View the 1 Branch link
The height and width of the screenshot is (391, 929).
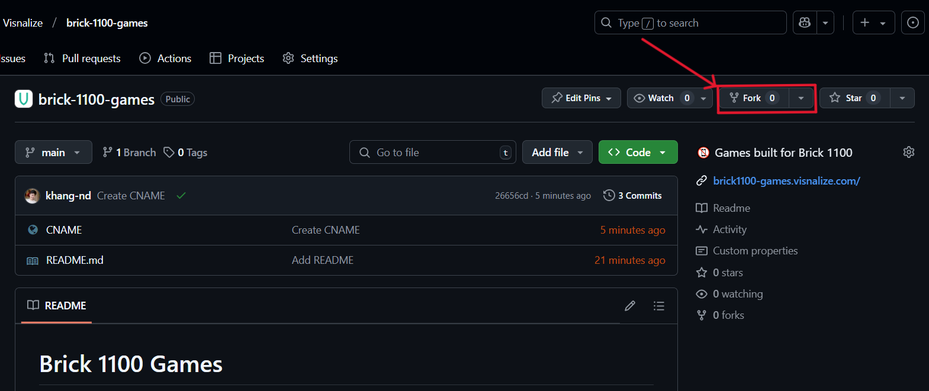pos(129,152)
